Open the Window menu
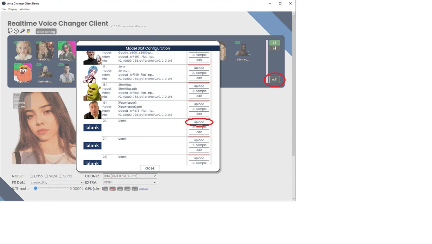The height and width of the screenshot is (244, 432). 25,9
